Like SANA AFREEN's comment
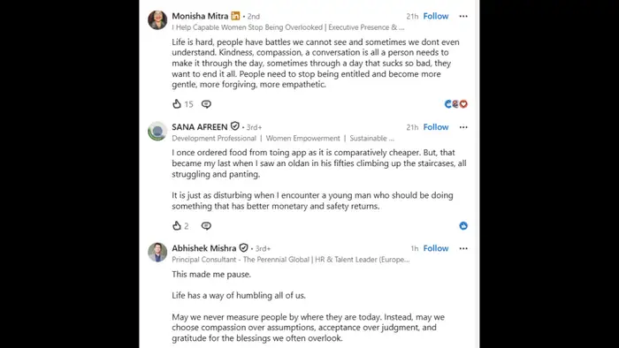Viewport: 619px width, 348px height. [177, 225]
